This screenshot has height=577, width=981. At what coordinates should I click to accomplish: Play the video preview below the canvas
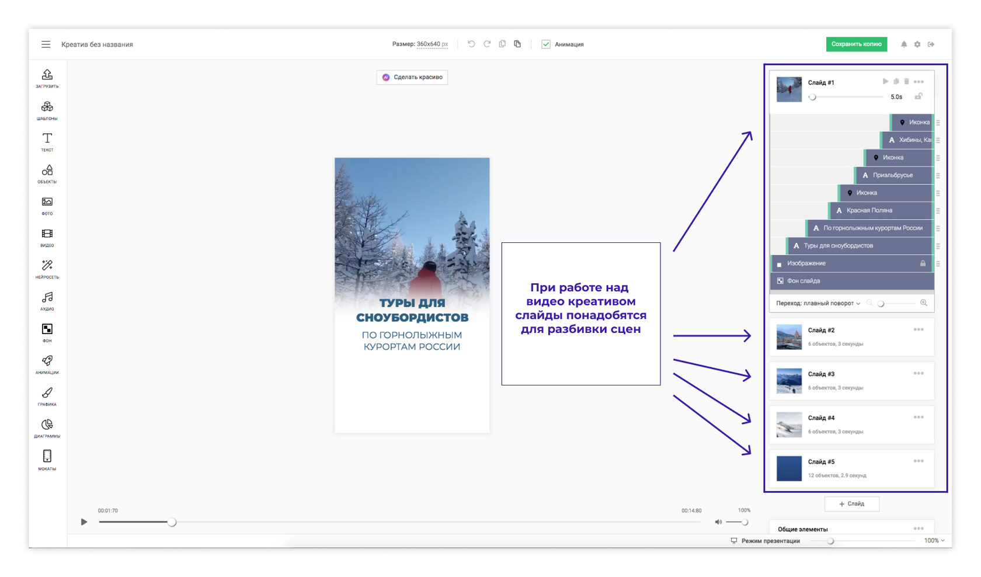84,522
